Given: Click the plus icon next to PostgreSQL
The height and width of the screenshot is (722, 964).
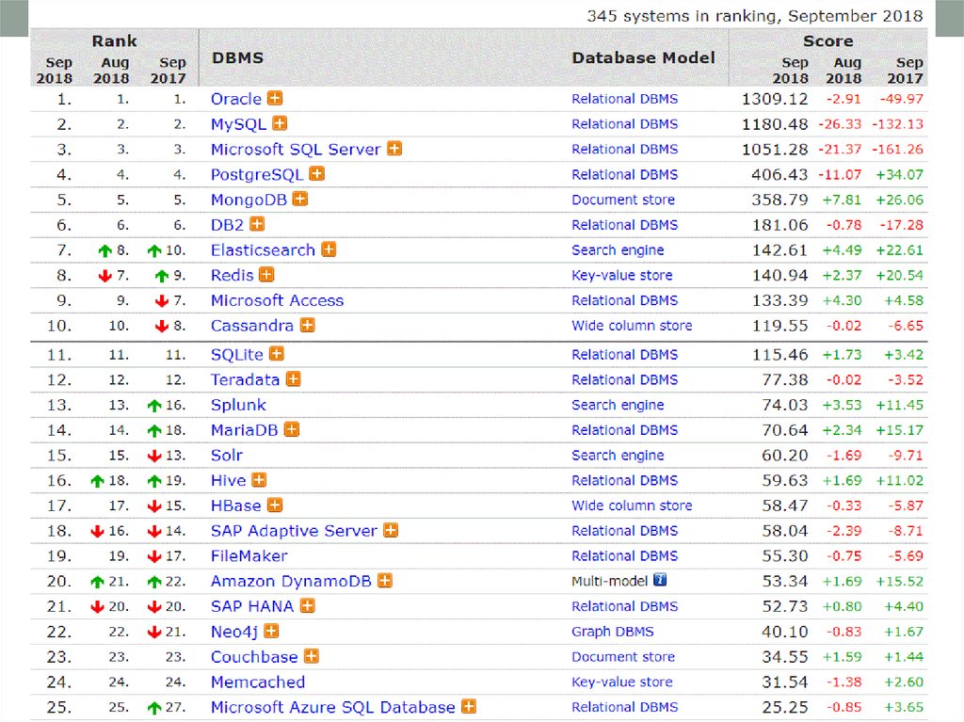Looking at the screenshot, I should (x=317, y=173).
